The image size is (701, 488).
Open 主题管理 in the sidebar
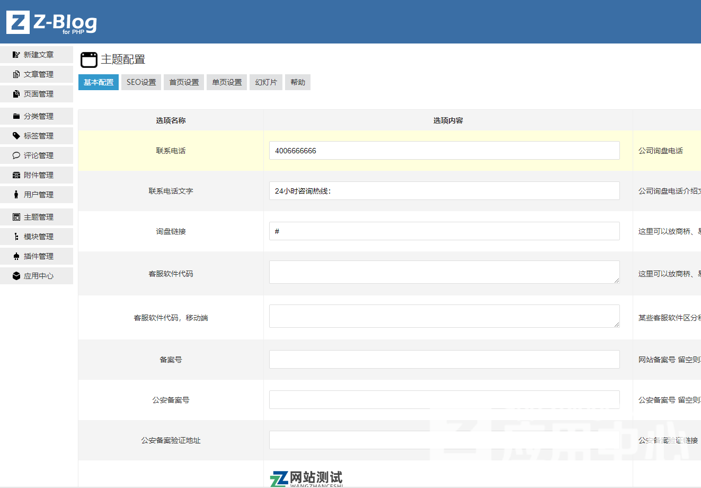(37, 217)
